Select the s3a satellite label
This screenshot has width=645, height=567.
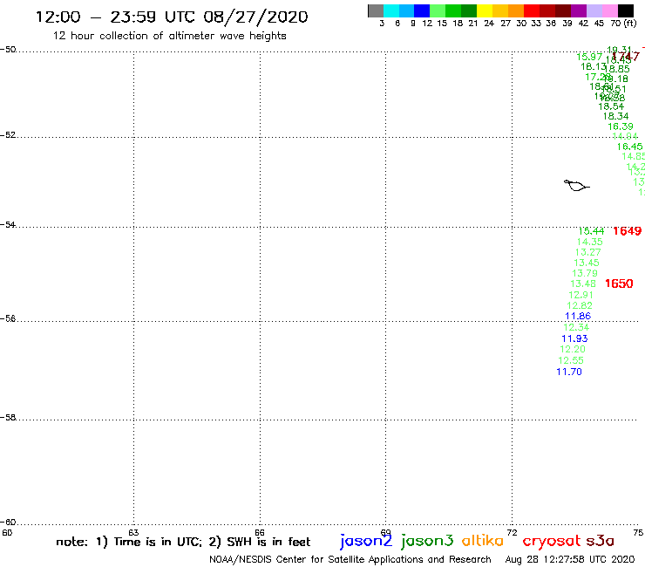point(601,541)
